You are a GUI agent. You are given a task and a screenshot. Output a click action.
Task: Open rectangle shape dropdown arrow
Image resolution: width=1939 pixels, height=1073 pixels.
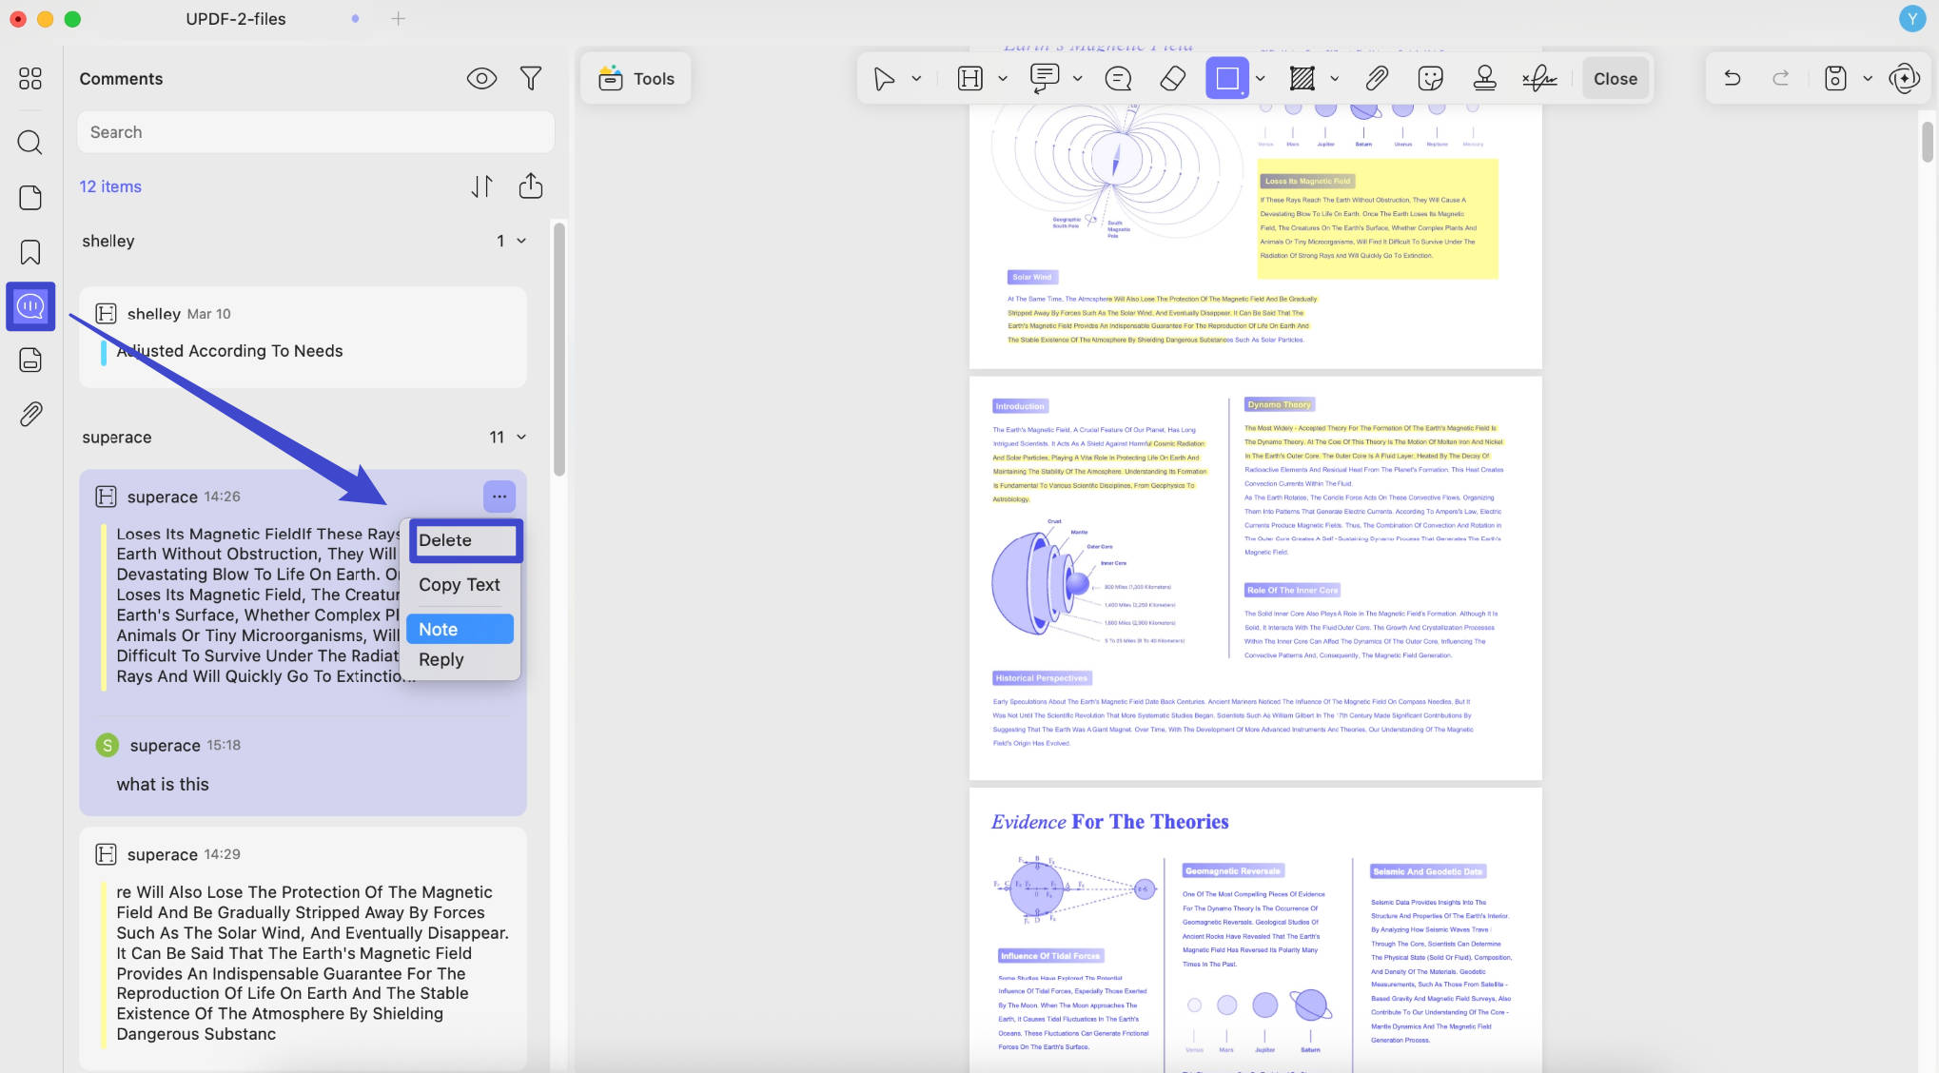pyautogui.click(x=1261, y=79)
